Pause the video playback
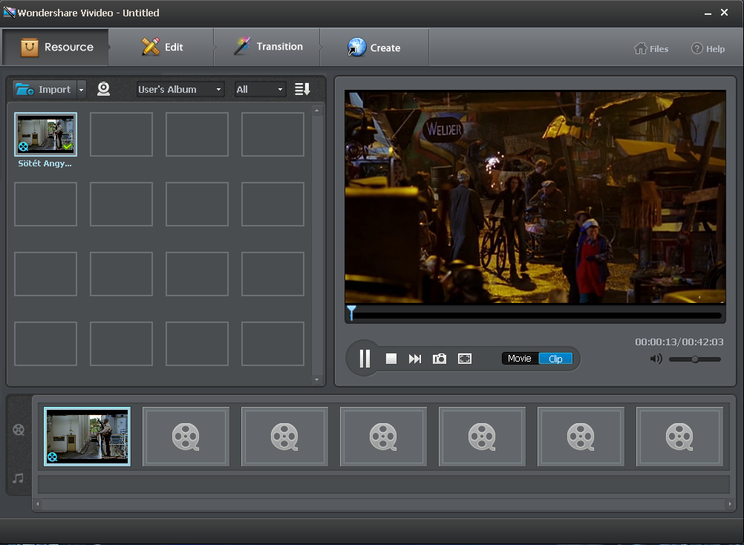This screenshot has width=744, height=545. (x=365, y=359)
